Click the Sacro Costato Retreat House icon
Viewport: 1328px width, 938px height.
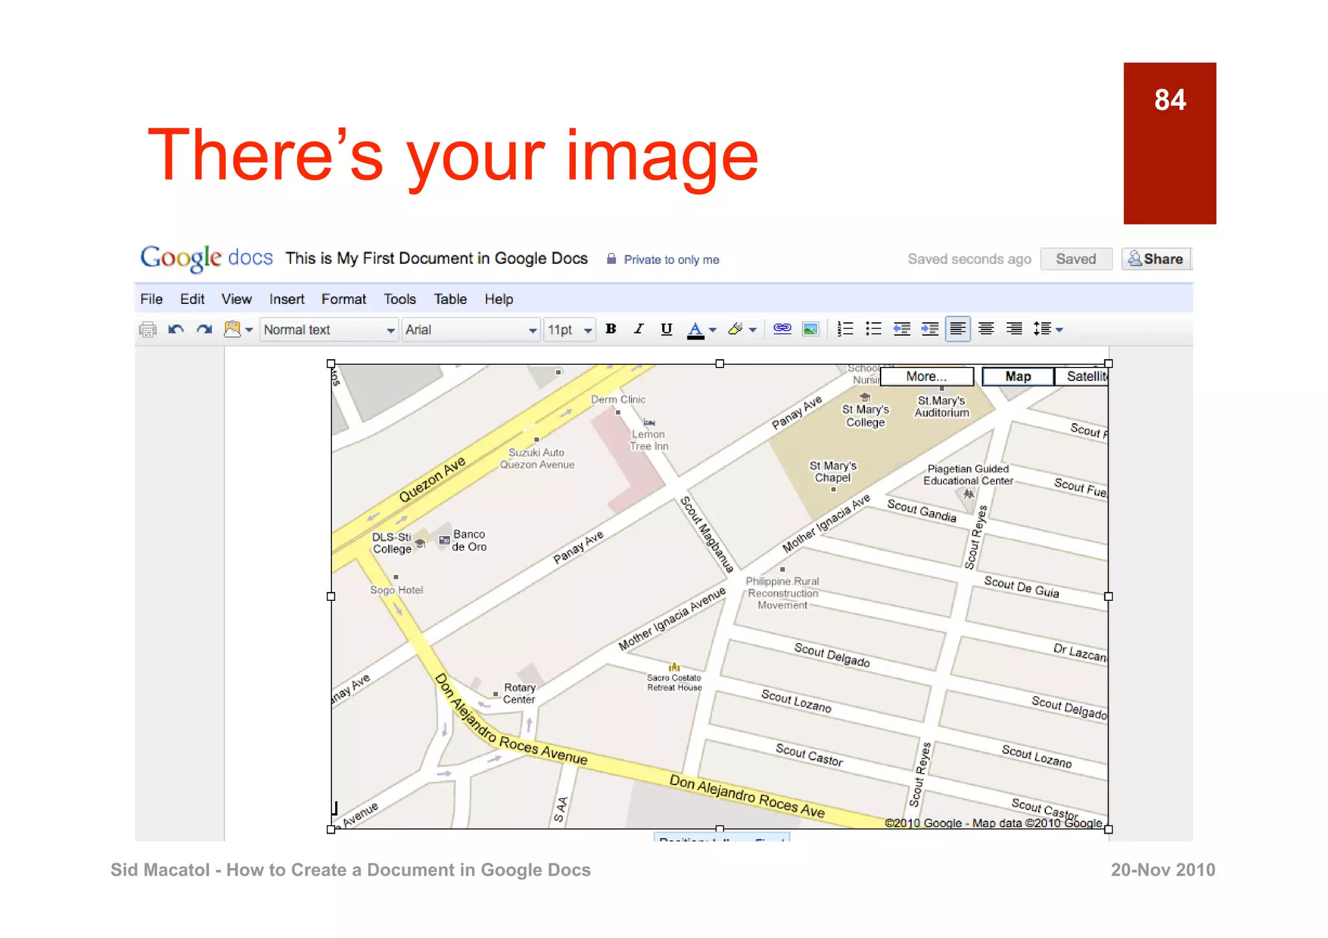point(674,667)
